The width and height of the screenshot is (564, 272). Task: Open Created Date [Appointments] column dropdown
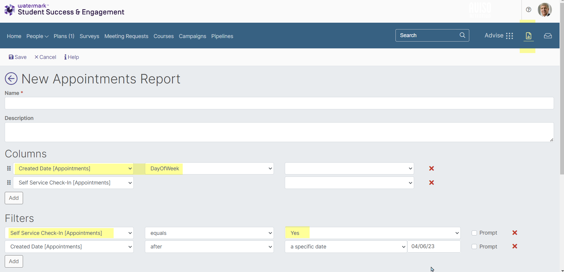tap(73, 169)
